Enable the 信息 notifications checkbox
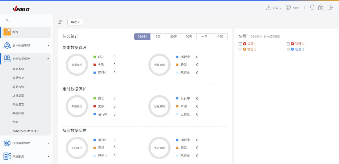339x164 pixels. tap(288, 49)
